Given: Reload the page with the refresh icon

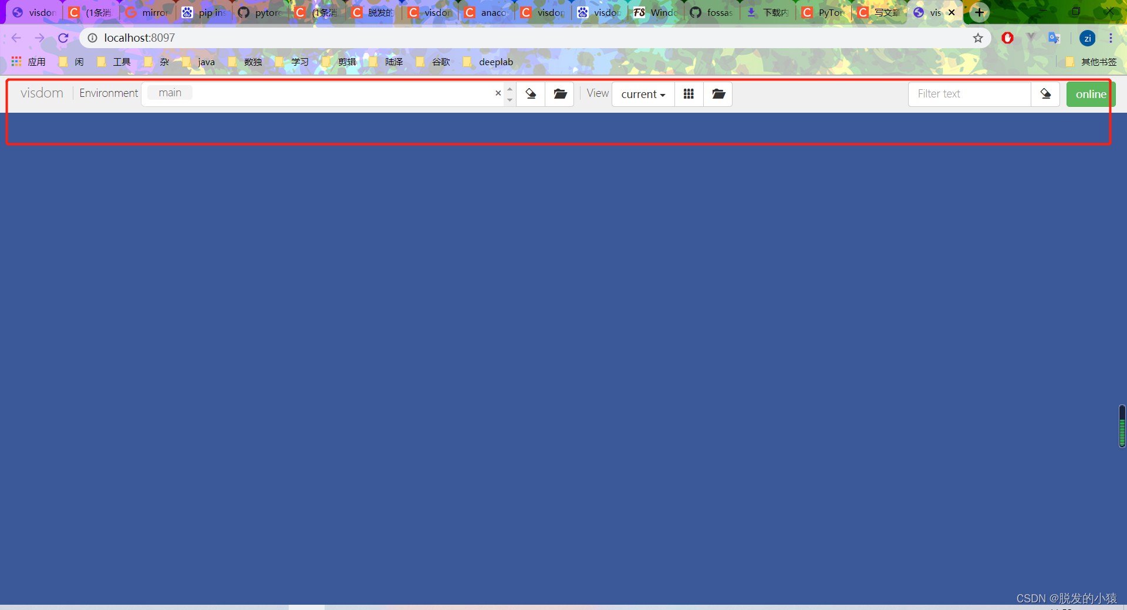Looking at the screenshot, I should pos(63,38).
